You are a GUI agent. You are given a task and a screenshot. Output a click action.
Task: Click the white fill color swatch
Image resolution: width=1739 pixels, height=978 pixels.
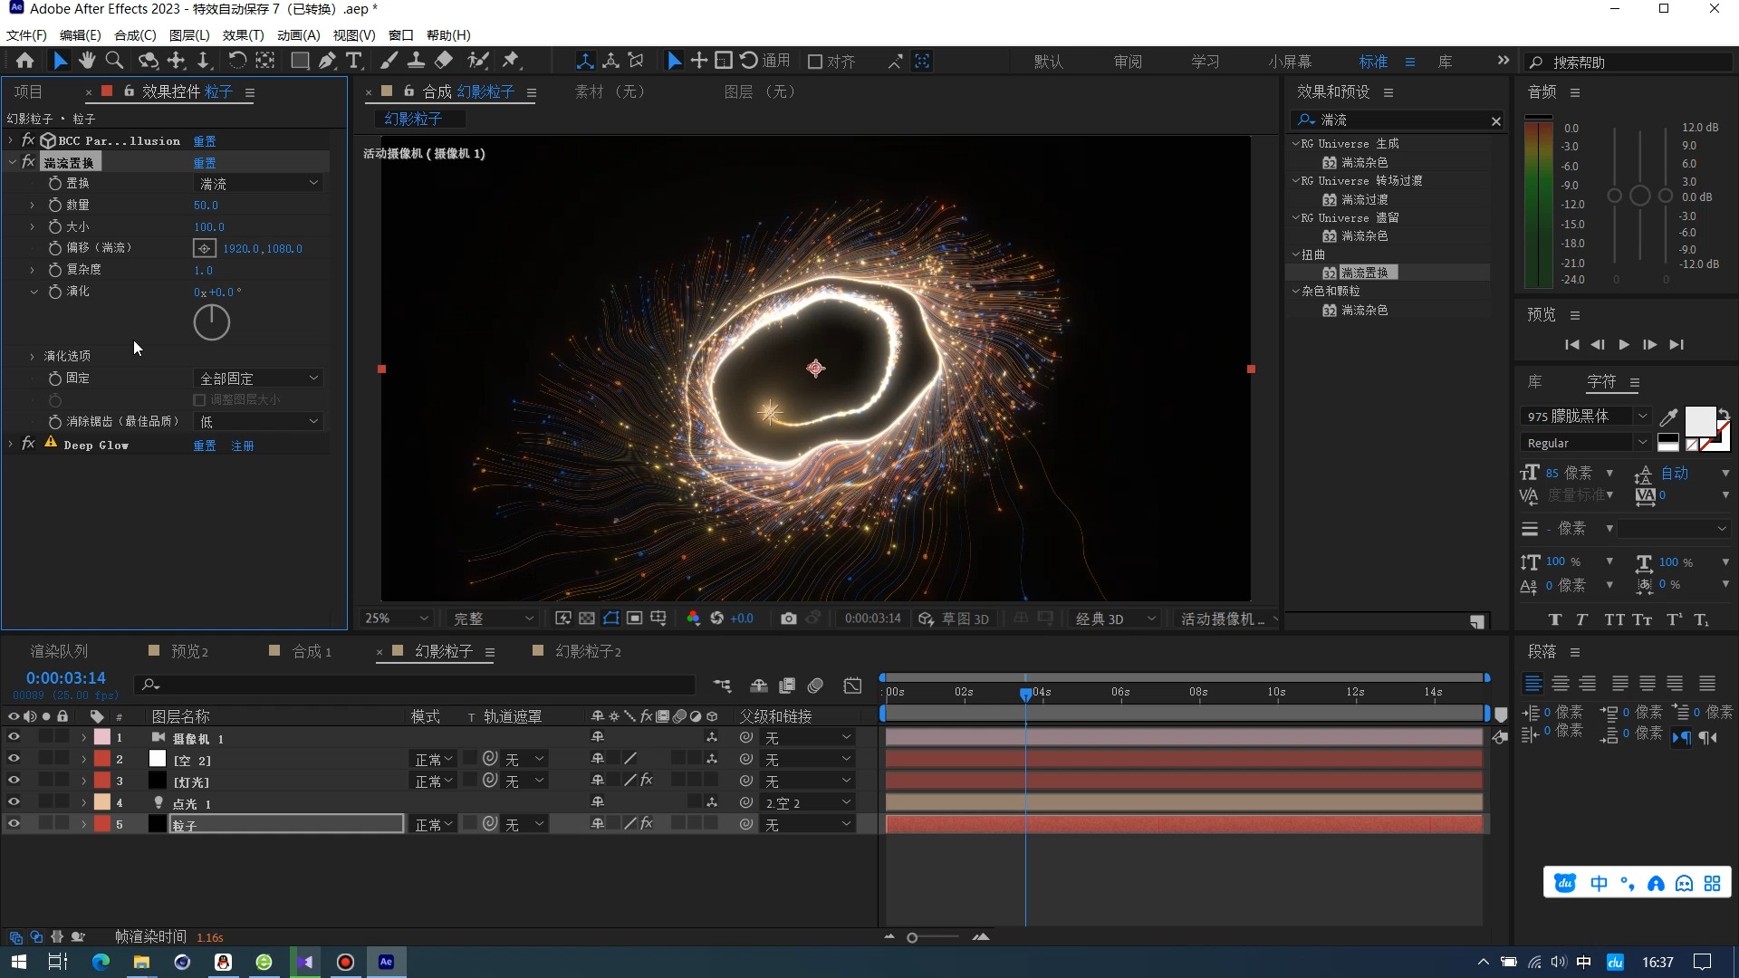[1699, 421]
